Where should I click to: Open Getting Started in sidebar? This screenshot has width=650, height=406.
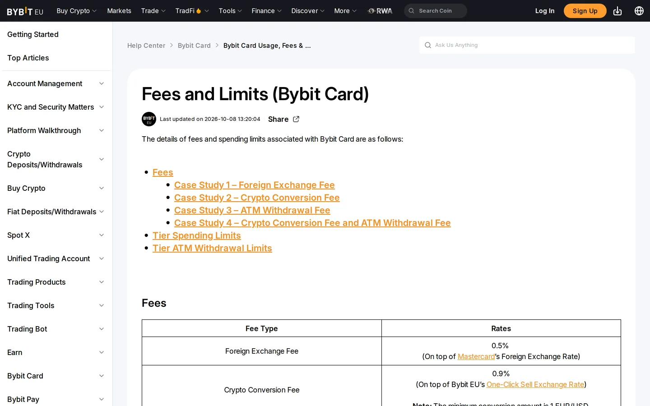33,34
